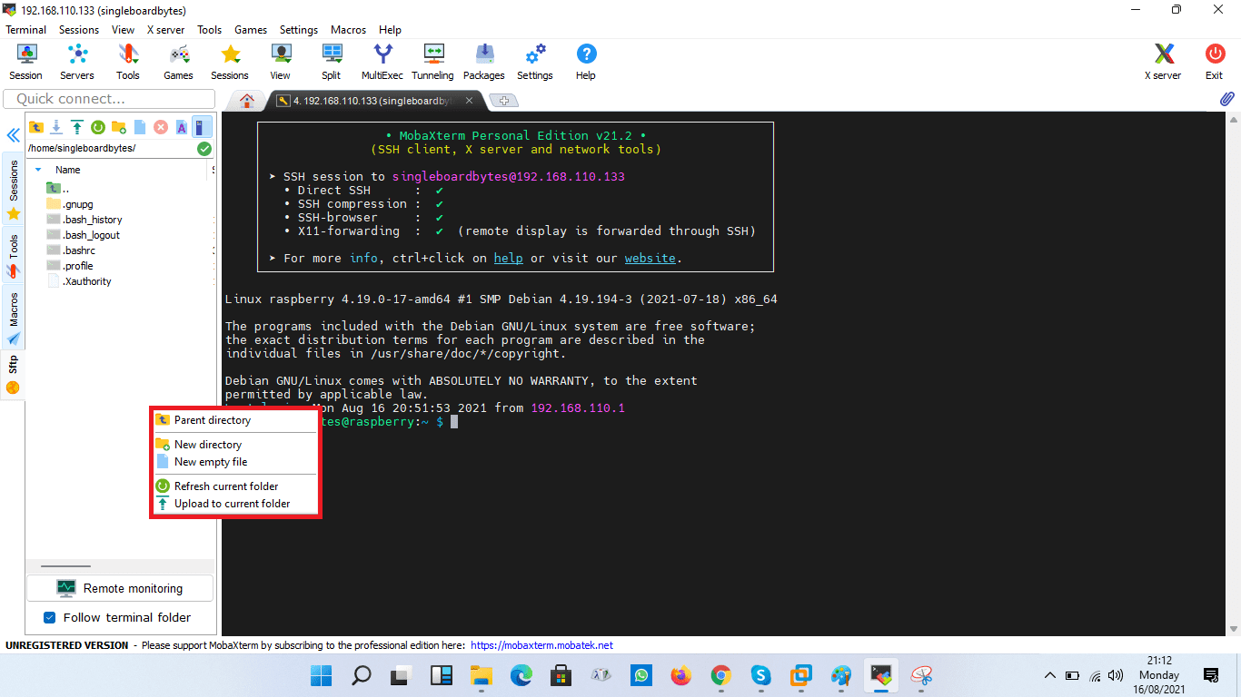
Task: Click the Quick connect input field
Action: tap(108, 99)
